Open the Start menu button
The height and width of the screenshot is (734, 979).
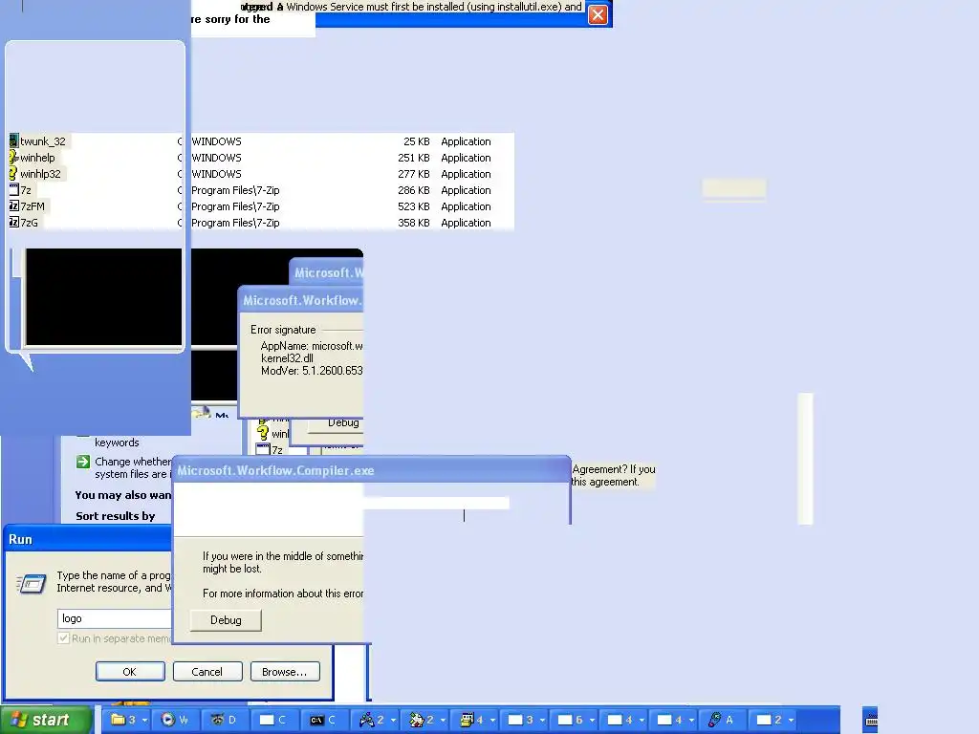[46, 720]
